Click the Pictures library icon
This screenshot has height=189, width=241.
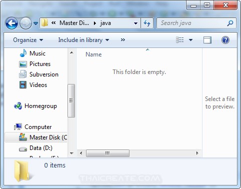click(23, 64)
